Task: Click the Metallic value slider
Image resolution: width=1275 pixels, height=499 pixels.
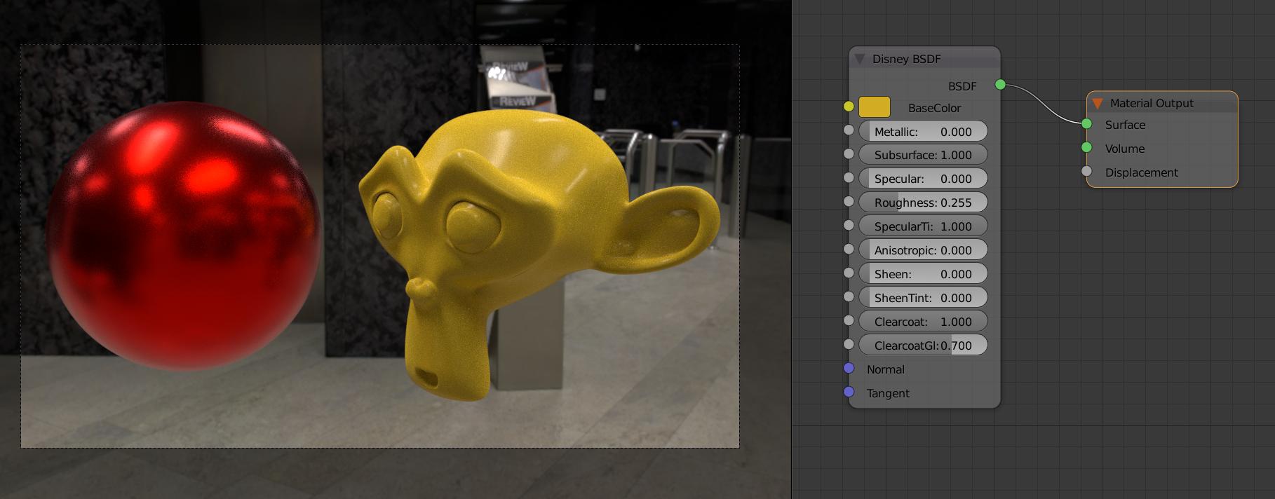Action: coord(923,131)
